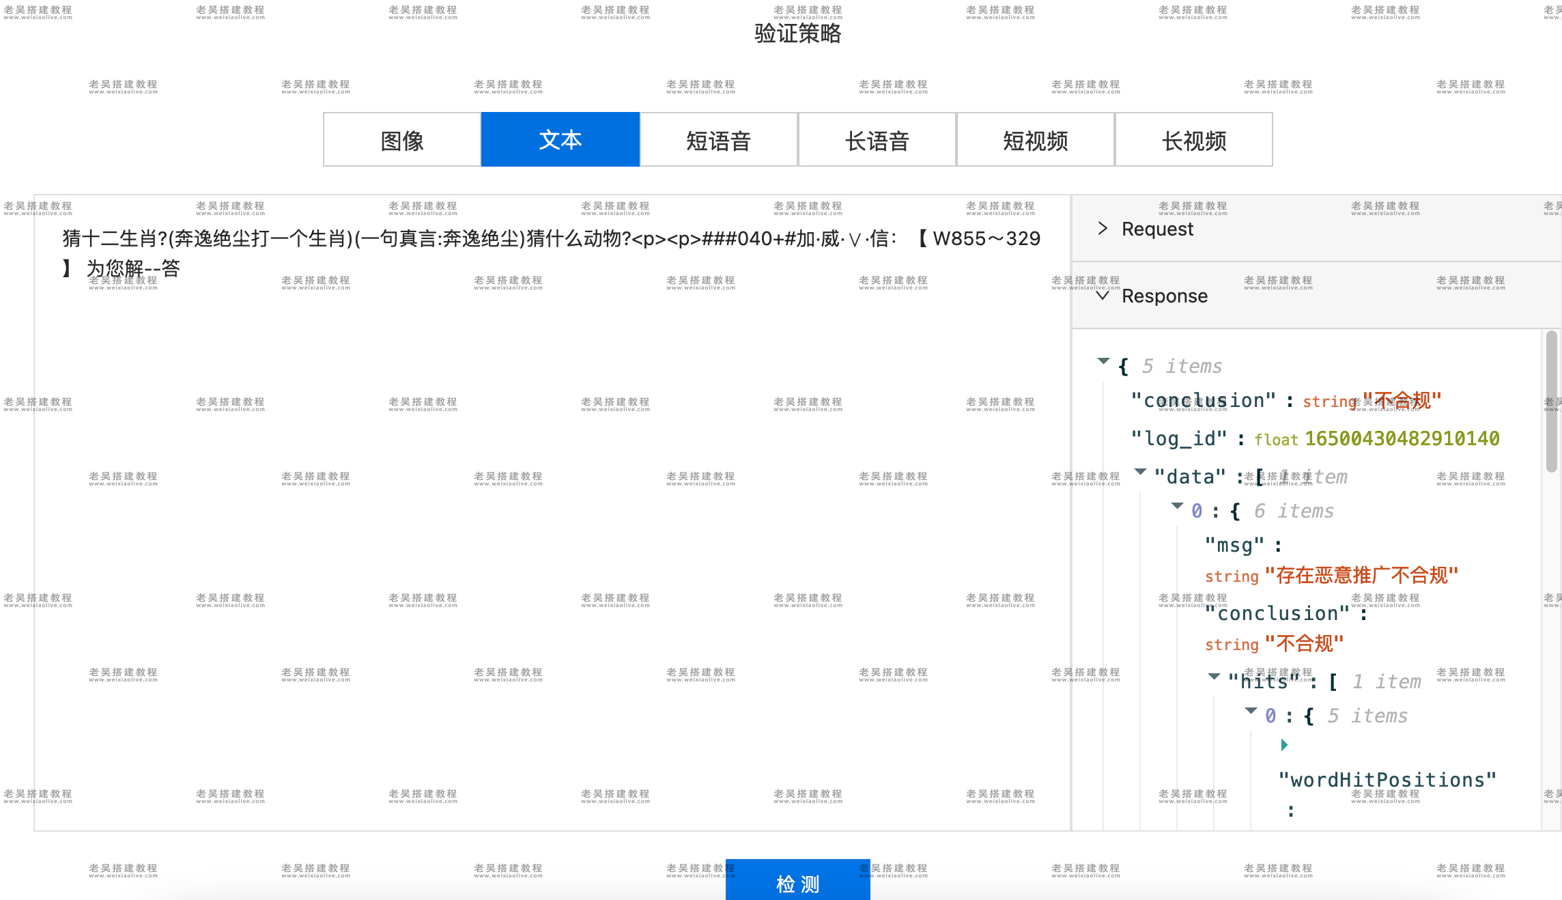Open the 长语音 tab

click(877, 140)
